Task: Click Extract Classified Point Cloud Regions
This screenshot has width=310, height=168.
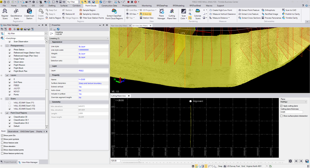Action: pyautogui.click(x=114, y=14)
